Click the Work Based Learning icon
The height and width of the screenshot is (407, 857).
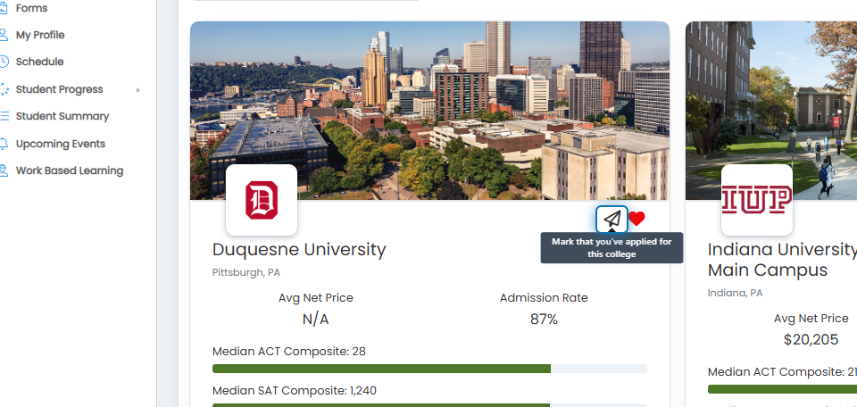(x=4, y=170)
